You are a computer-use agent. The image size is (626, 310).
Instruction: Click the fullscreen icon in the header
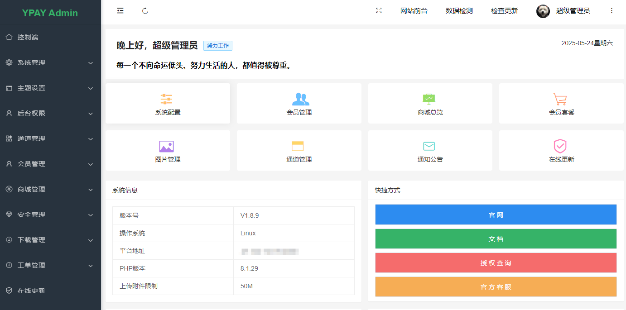click(379, 10)
